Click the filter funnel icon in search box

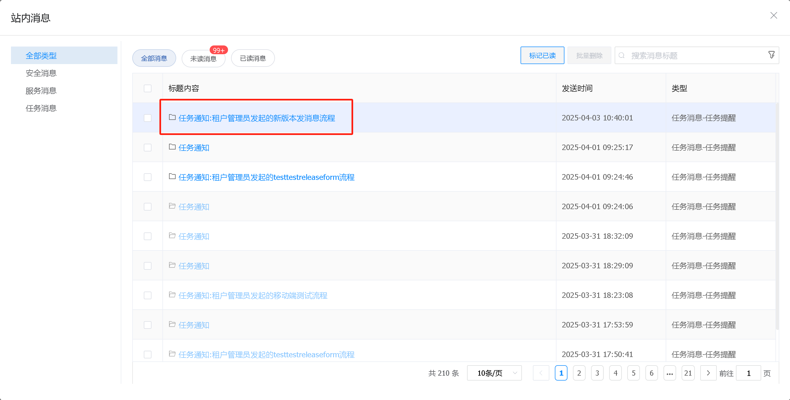[771, 55]
